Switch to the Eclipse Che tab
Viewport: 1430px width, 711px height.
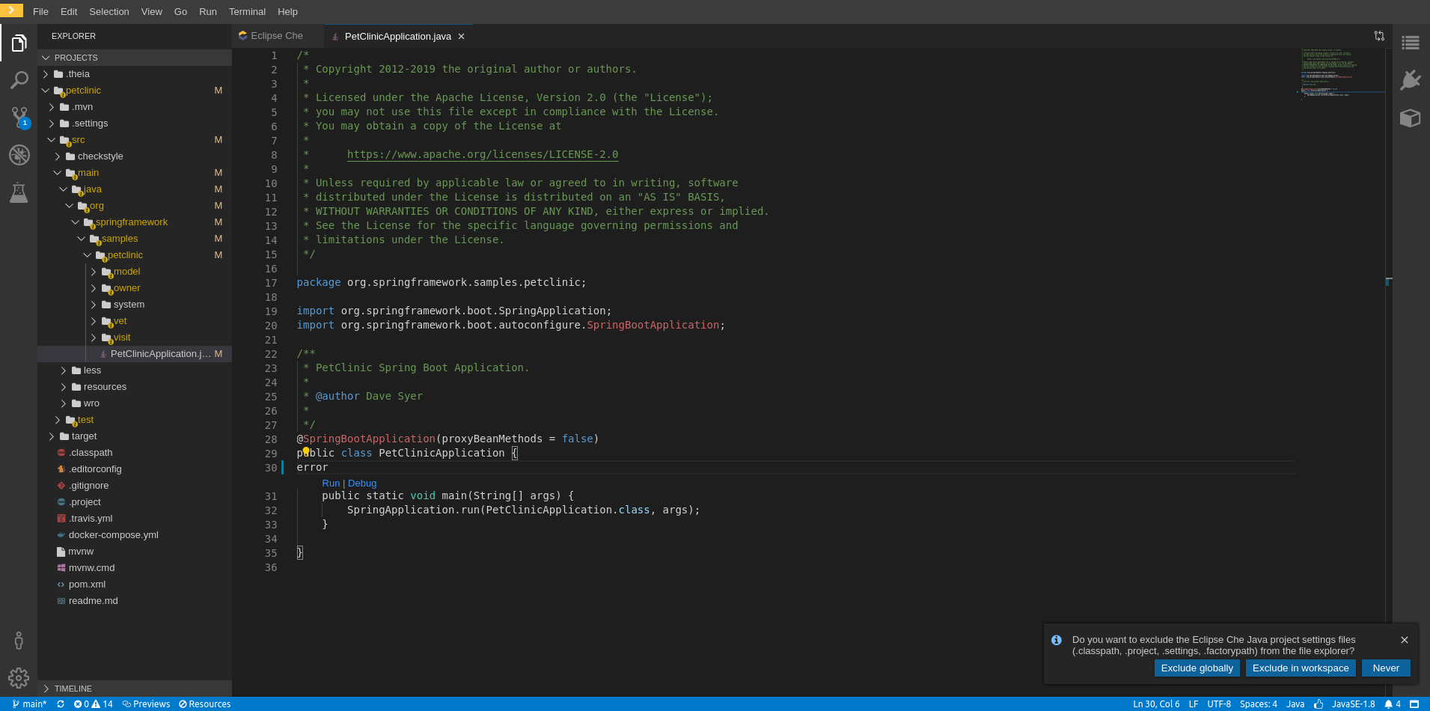coord(277,35)
